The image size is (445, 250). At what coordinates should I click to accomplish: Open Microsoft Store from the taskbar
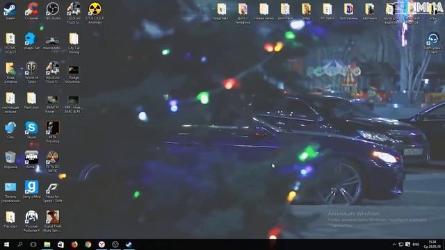point(60,244)
